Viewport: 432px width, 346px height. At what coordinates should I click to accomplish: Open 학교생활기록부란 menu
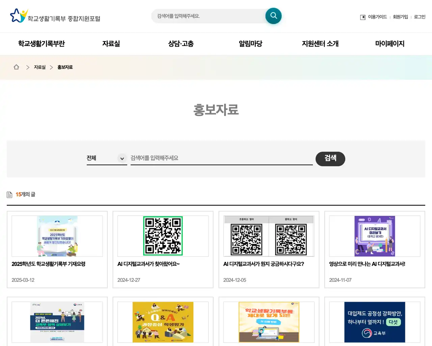(x=42, y=44)
